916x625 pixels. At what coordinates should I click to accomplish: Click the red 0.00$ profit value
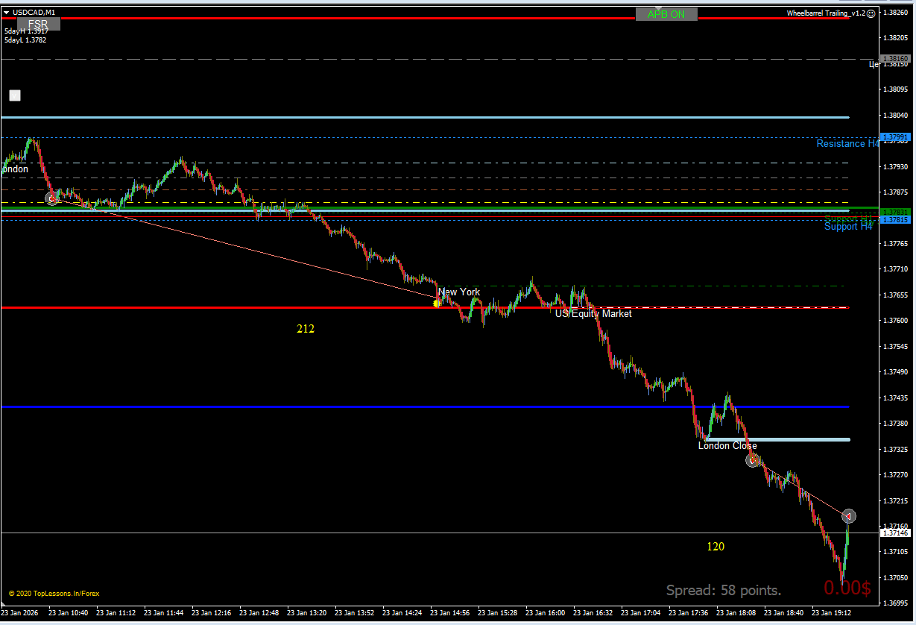847,588
